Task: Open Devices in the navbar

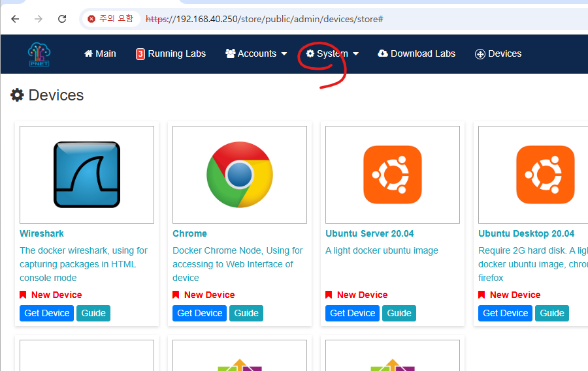Action: 498,53
